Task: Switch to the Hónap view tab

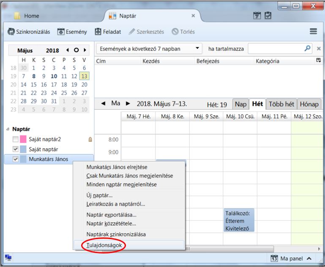Action: tap(309, 104)
